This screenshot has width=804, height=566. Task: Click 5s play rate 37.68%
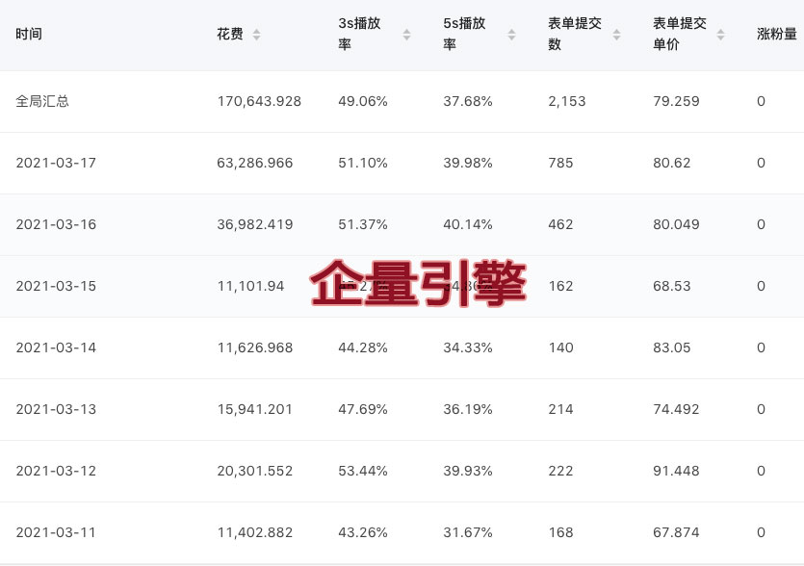468,101
